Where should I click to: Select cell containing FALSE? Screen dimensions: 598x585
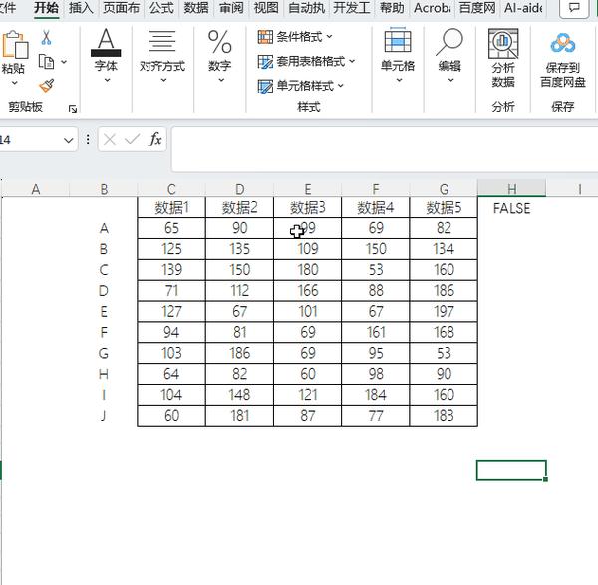coord(512,208)
